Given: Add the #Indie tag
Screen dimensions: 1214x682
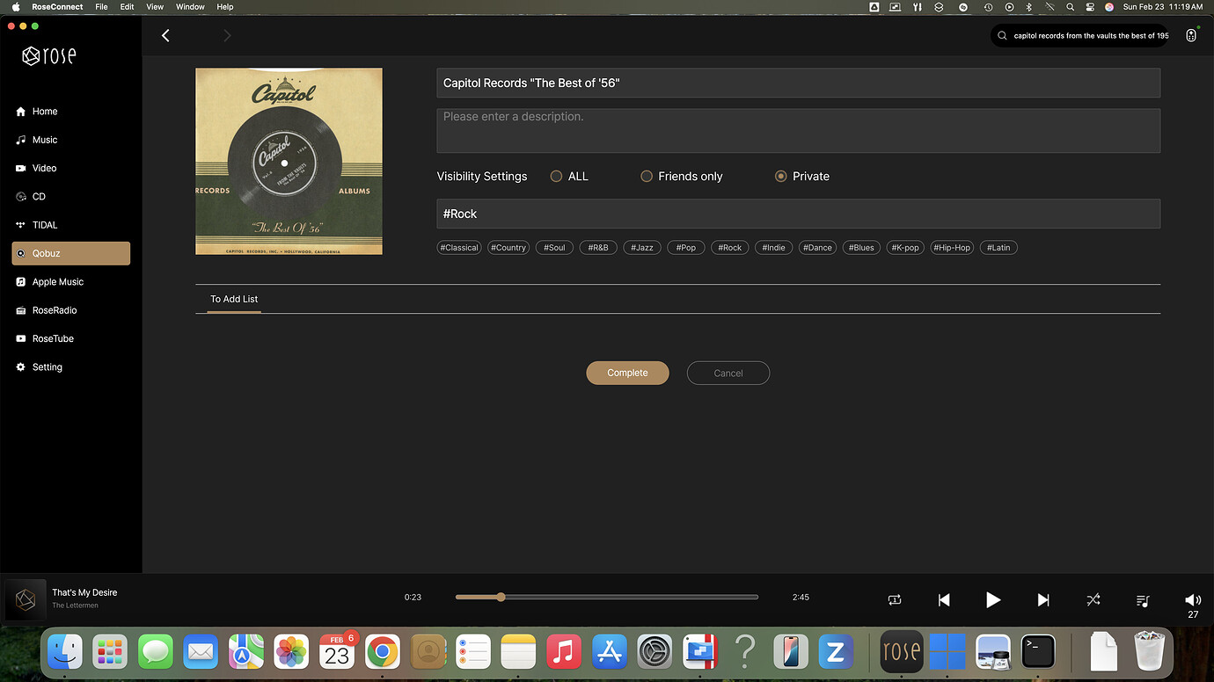Looking at the screenshot, I should click(x=774, y=248).
